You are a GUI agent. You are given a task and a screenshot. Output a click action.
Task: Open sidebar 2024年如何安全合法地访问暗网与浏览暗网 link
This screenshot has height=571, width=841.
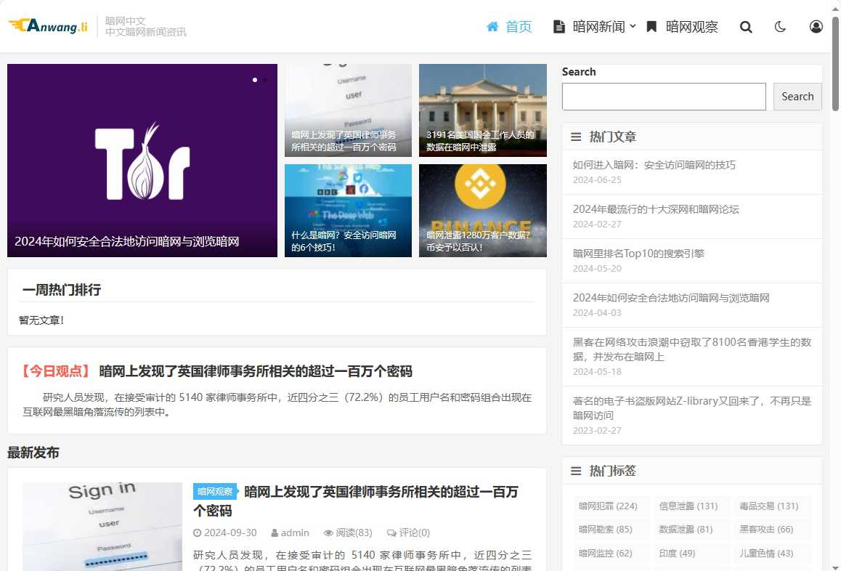point(671,298)
